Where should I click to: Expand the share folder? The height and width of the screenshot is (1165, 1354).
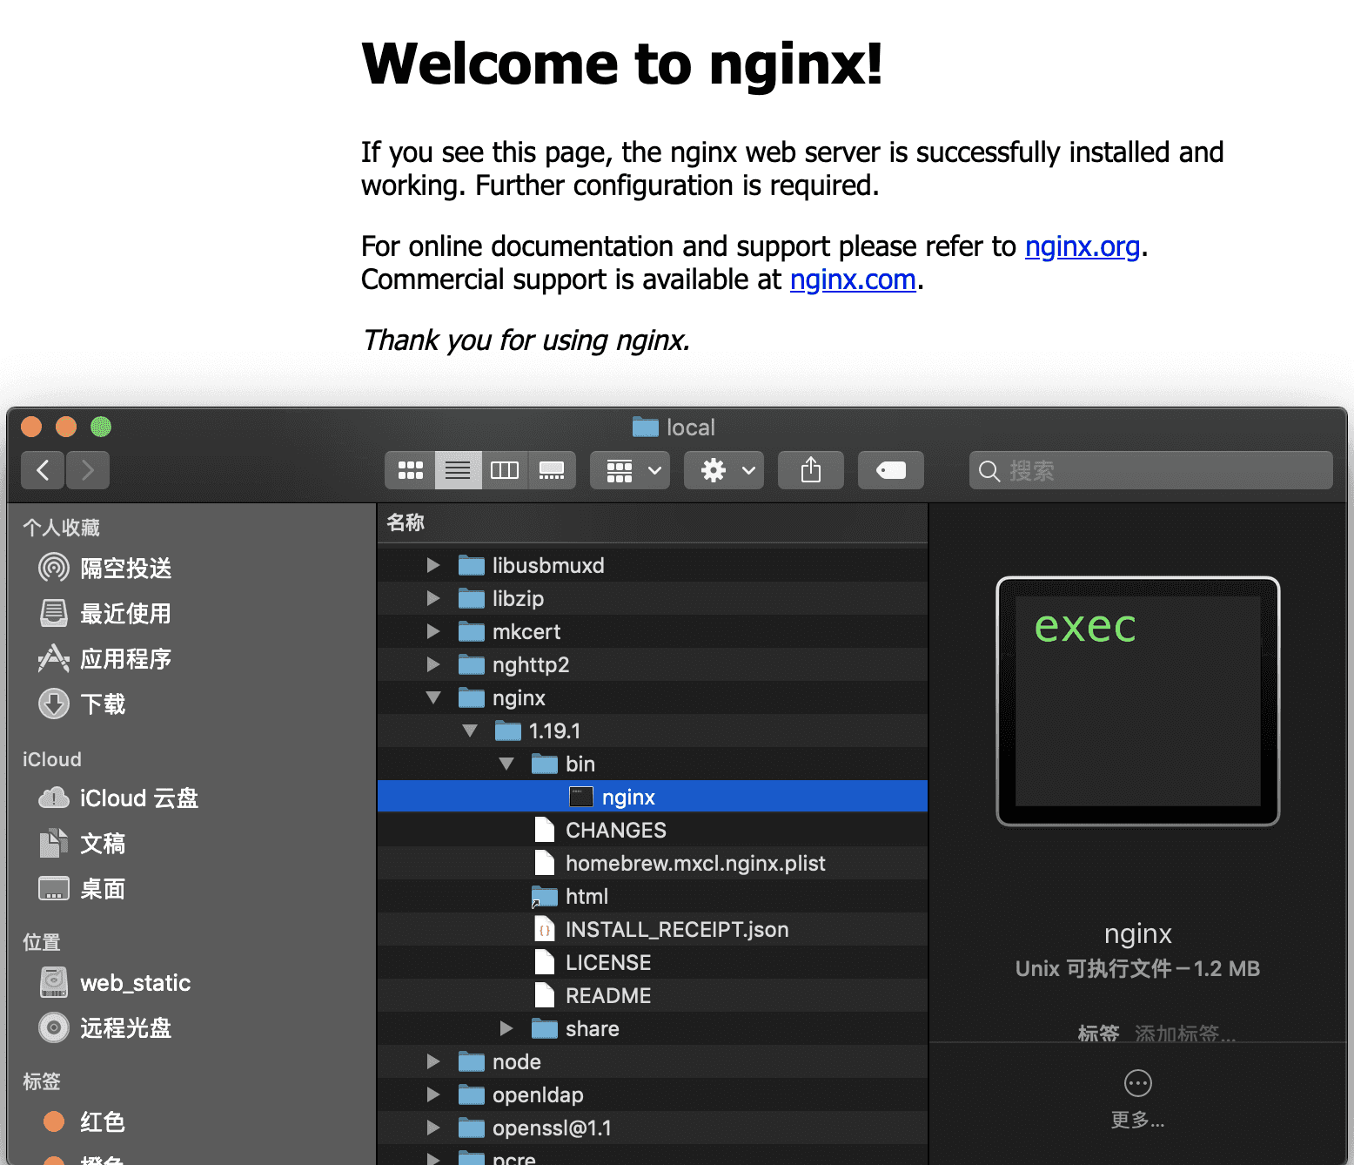click(506, 1029)
